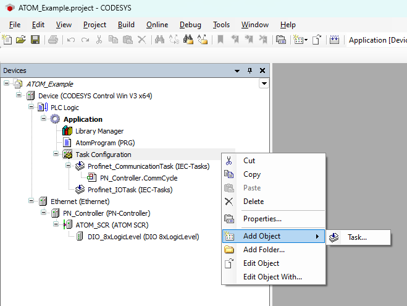Select AtomProgram (PRG) in the tree
Viewport: 407px width, 306px height.
(105, 143)
